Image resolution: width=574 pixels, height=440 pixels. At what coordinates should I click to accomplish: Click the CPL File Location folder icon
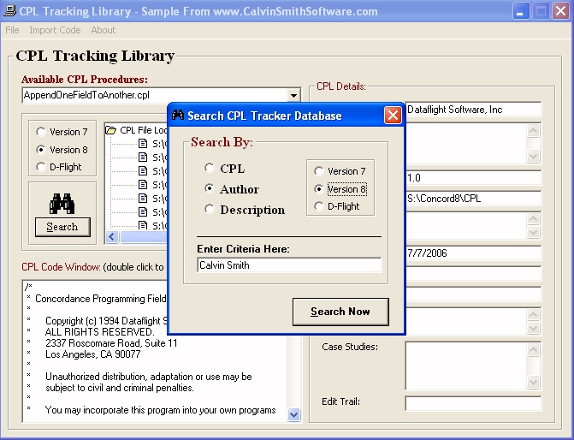111,130
